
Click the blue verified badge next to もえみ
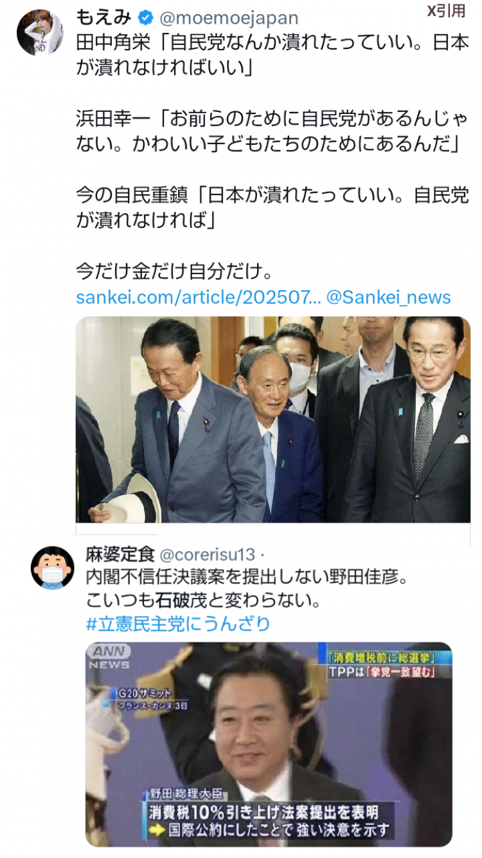[x=145, y=17]
